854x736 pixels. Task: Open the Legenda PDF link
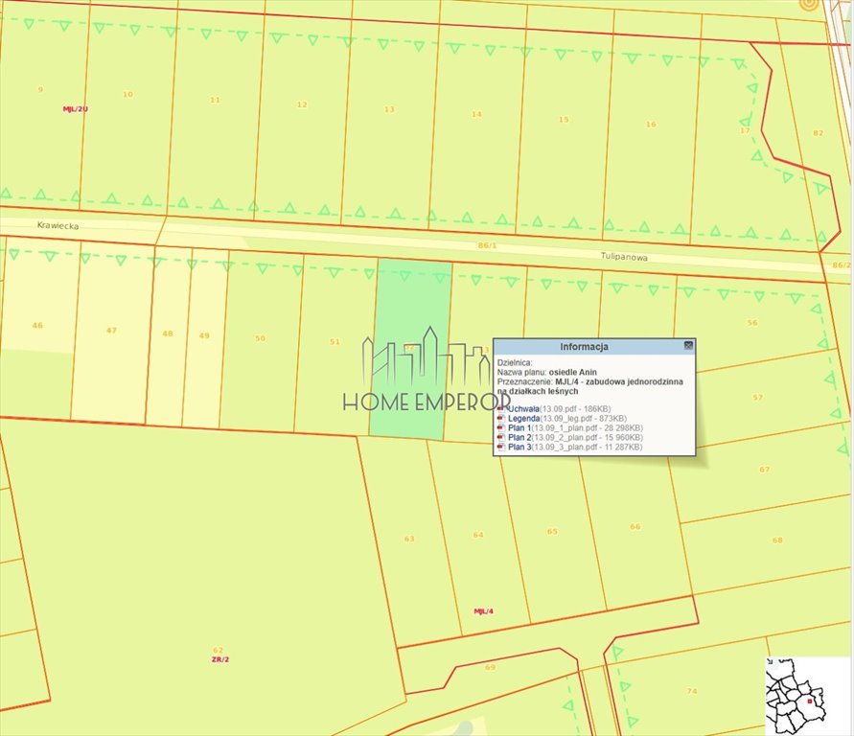[523, 419]
